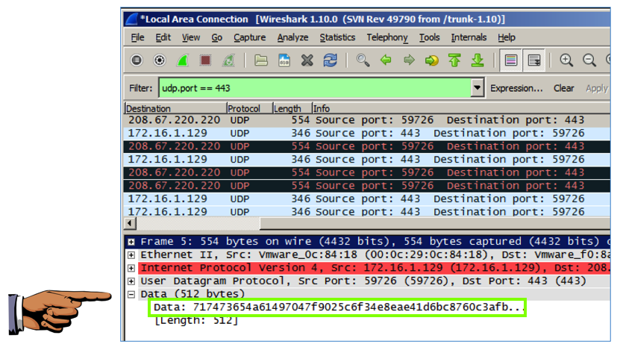Open the Tools menu
This screenshot has height=353, width=620.
pos(430,37)
